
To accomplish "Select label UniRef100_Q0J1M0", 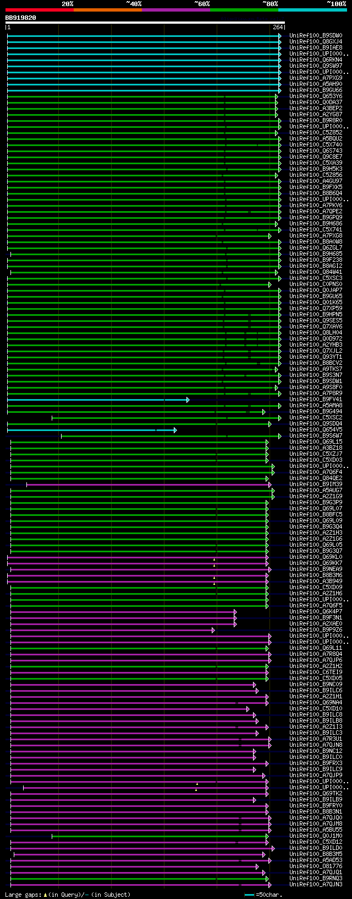I will click(x=316, y=836).
